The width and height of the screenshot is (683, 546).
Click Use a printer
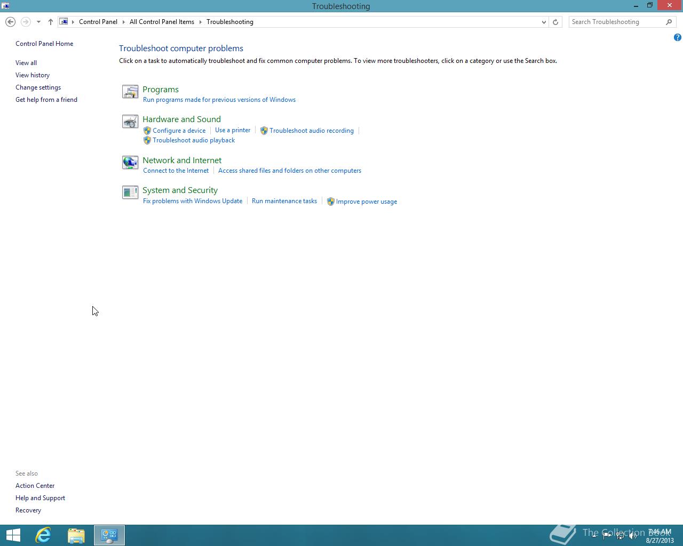click(x=233, y=130)
